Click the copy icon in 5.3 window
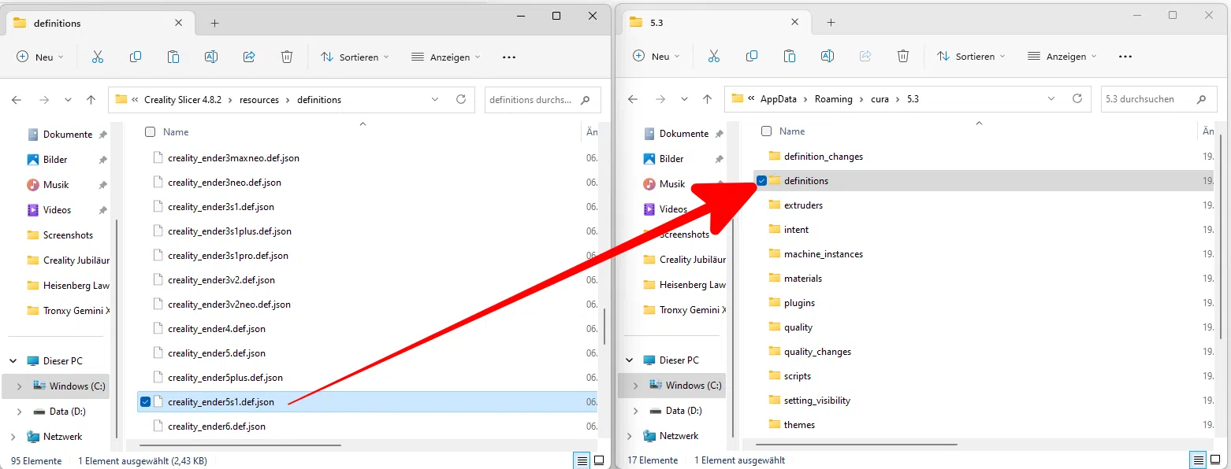1231x469 pixels. (752, 56)
